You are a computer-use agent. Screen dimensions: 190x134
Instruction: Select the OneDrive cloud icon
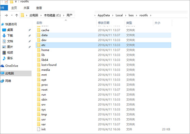(2, 66)
